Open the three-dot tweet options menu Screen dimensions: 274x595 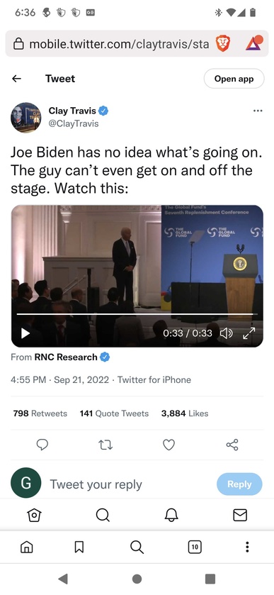(x=258, y=111)
